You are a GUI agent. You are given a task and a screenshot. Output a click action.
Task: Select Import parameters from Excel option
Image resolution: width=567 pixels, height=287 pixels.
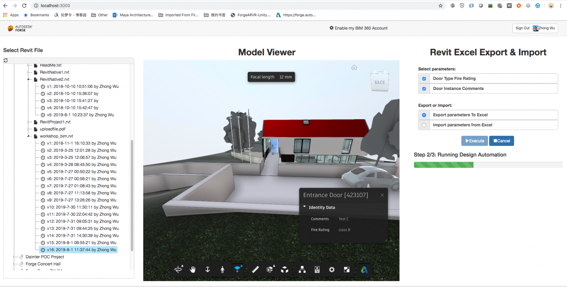pos(424,125)
